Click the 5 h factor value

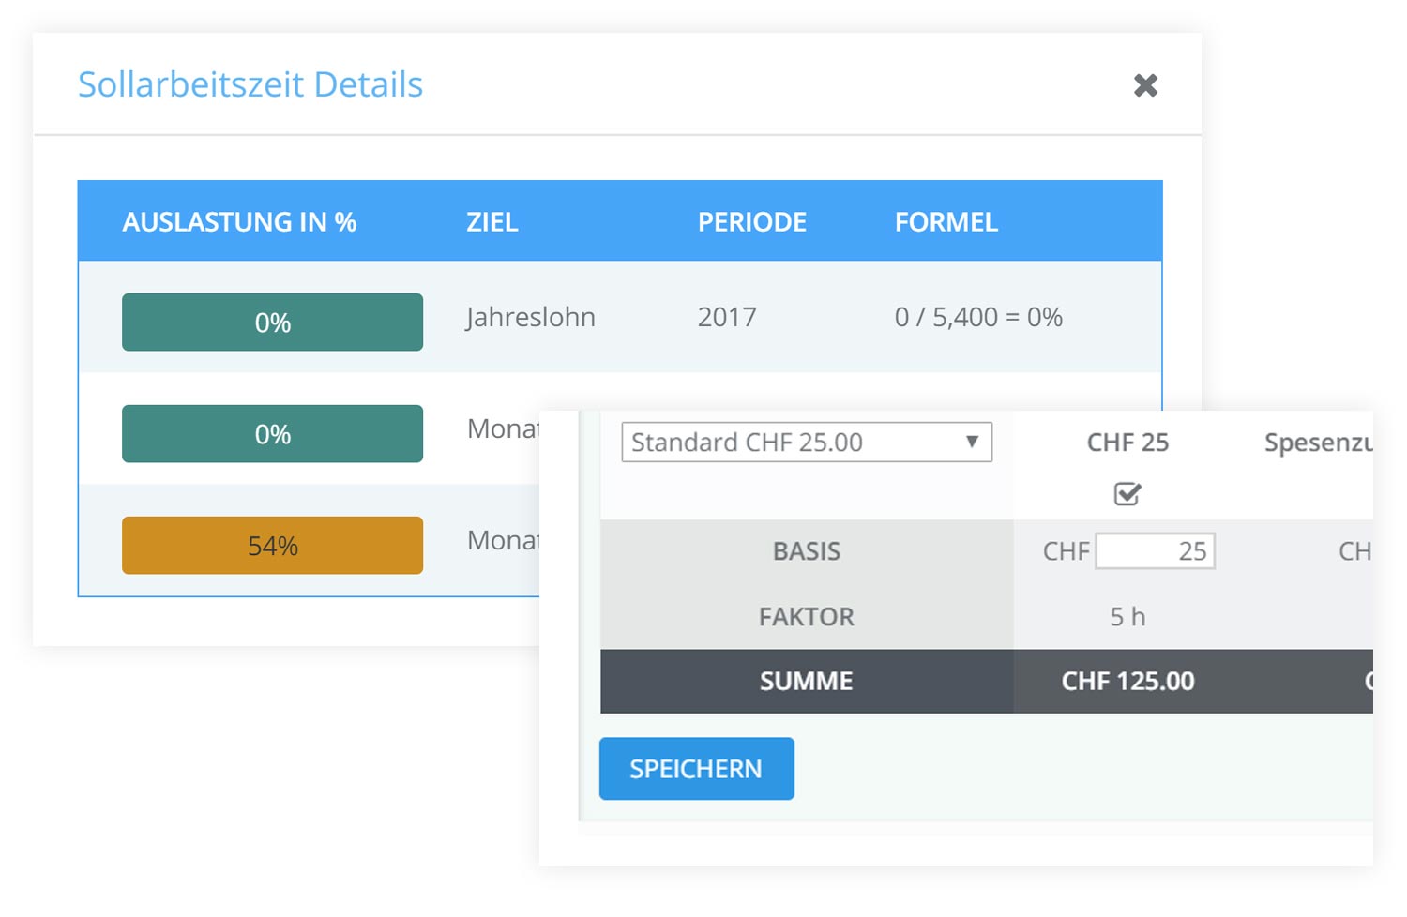pos(1127,617)
